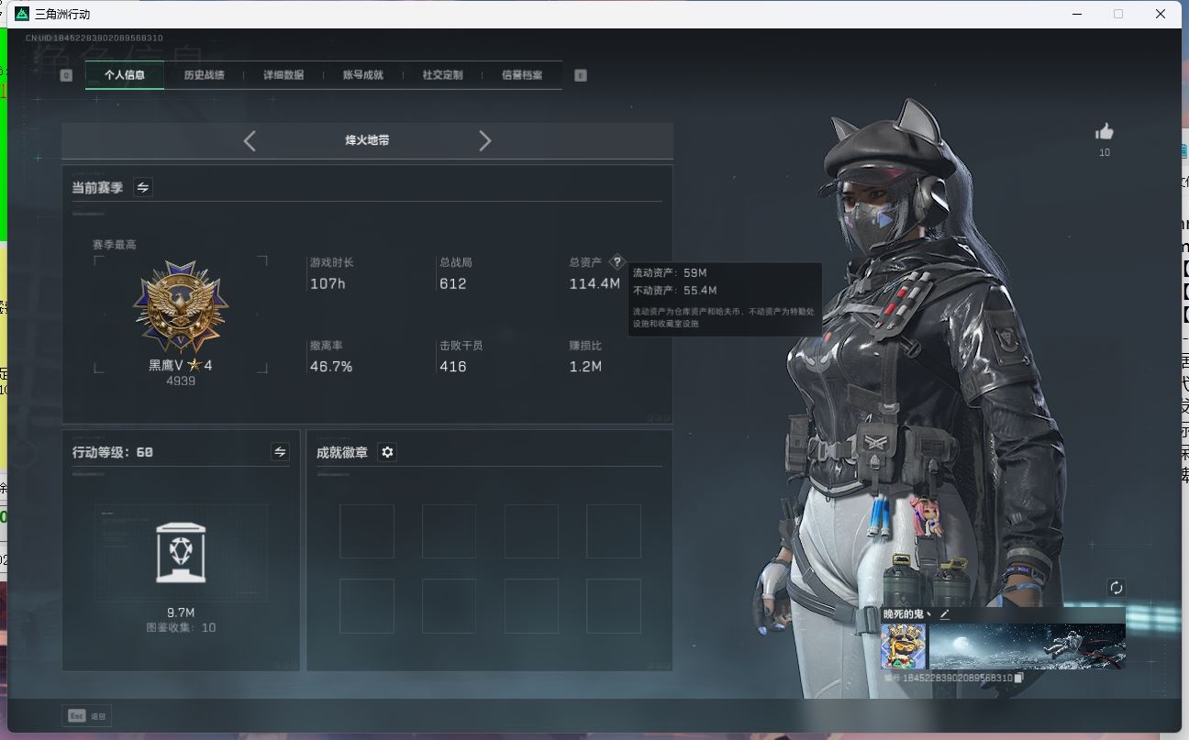Click the edit nickname pencil icon
The height and width of the screenshot is (740, 1189).
click(x=944, y=614)
